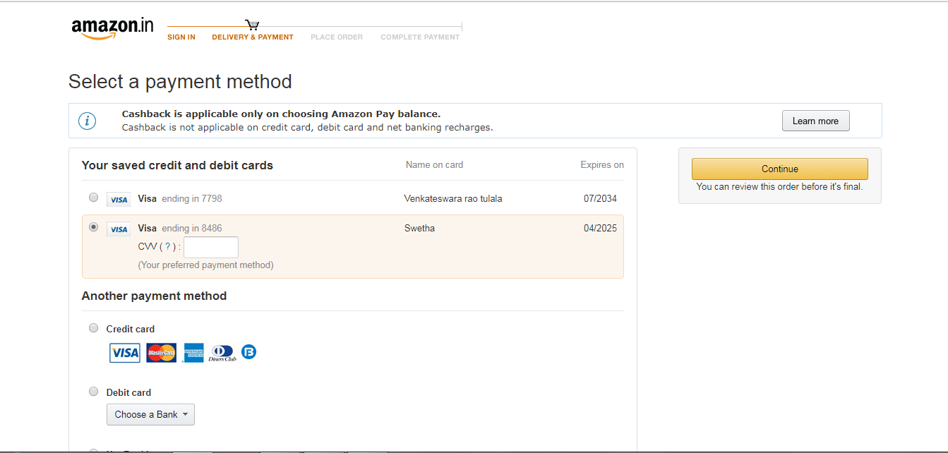Click Visa icon for card ending 7798
This screenshot has width=948, height=453.
(119, 200)
